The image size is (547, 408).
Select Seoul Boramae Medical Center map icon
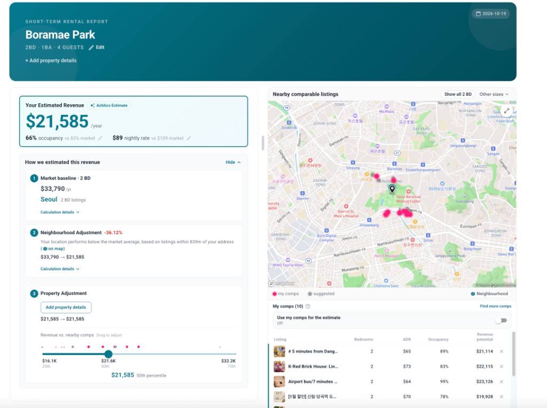[408, 192]
